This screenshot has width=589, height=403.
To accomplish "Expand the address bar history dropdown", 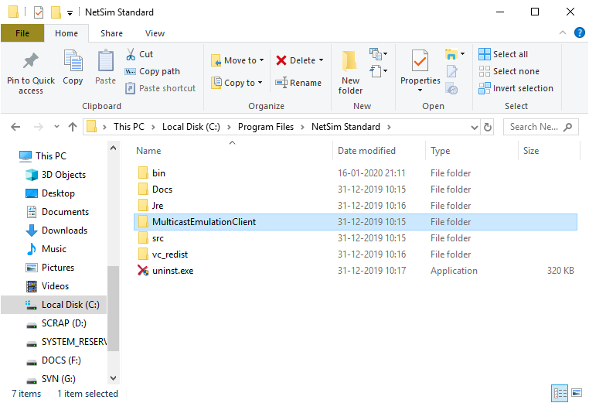I will tap(475, 128).
